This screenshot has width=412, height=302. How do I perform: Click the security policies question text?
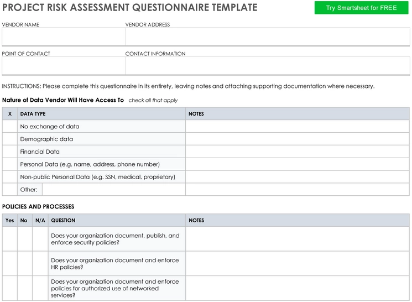(115, 239)
